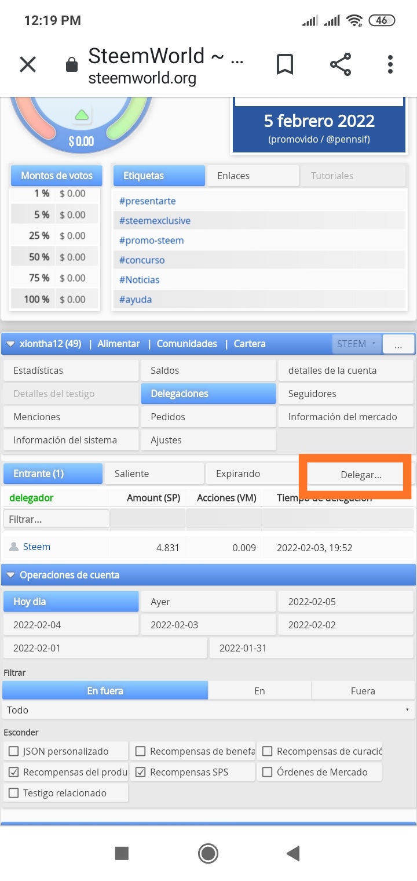
Task: Open the Saldos tab
Action: tap(209, 370)
